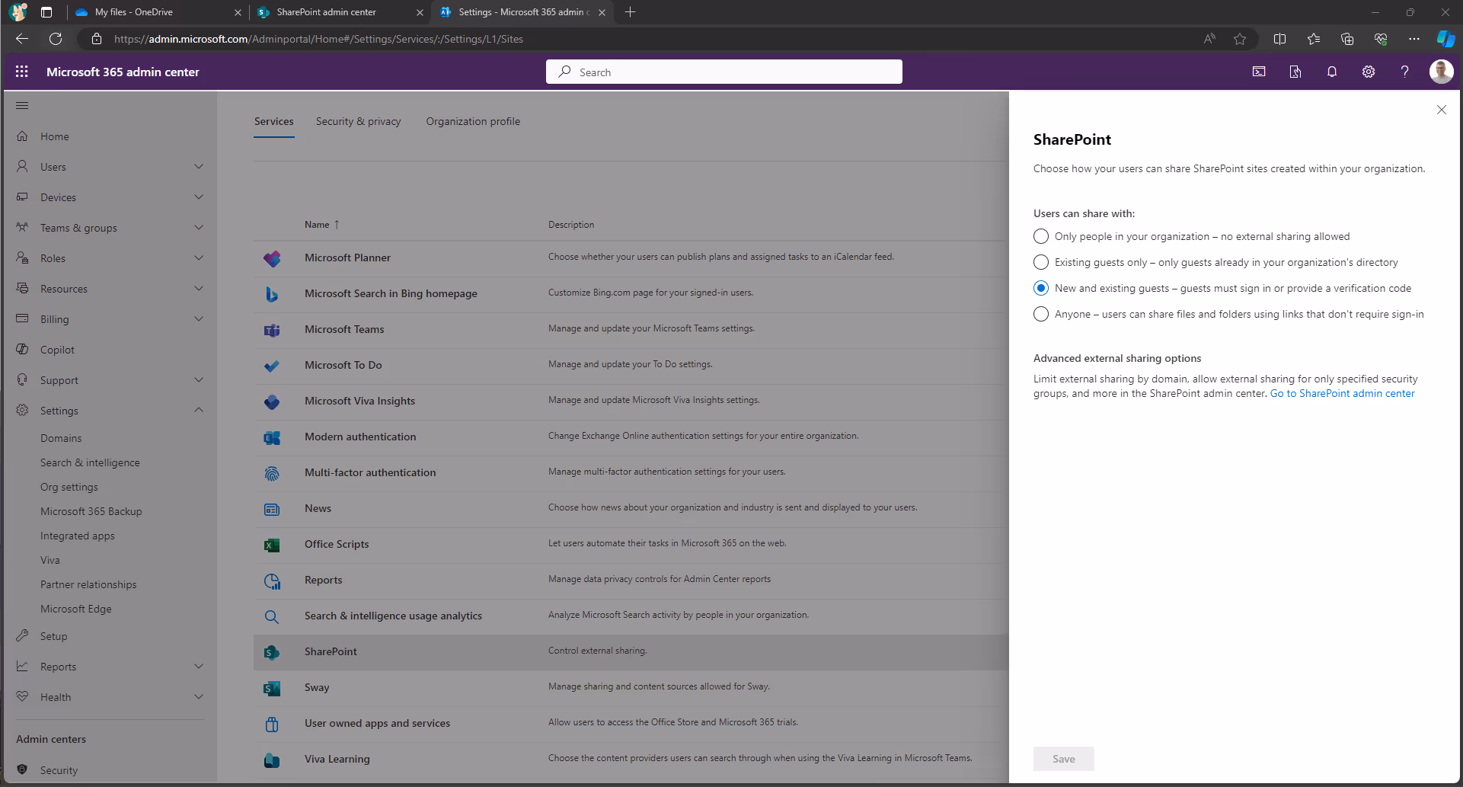1463x787 pixels.
Task: Expand the Billing navigation section
Action: point(199,318)
